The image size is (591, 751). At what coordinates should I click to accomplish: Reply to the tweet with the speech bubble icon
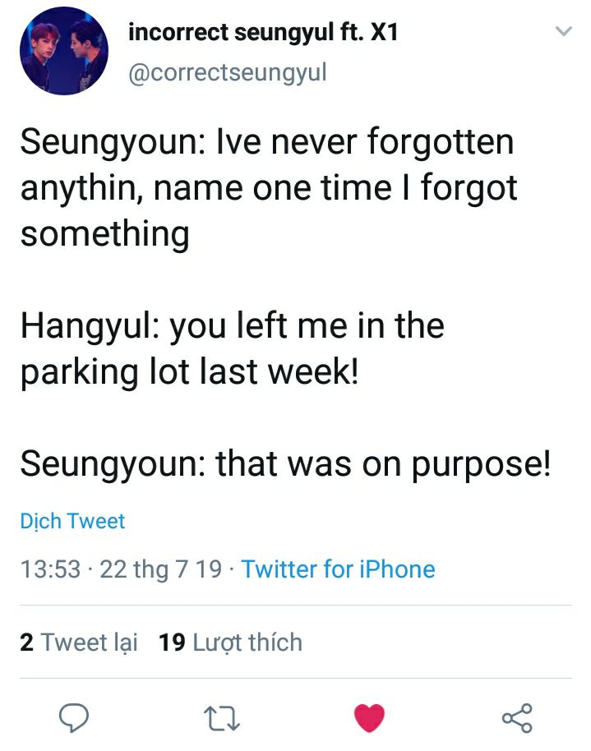[74, 717]
